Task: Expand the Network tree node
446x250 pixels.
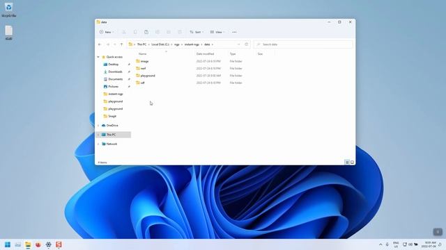Action: 98,144
